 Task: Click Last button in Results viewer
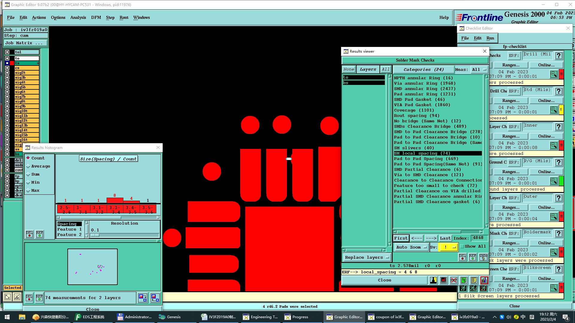click(445, 238)
